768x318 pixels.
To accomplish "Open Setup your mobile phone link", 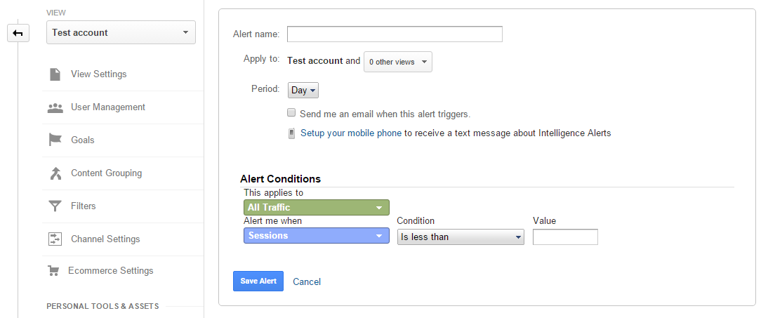I will [x=351, y=133].
